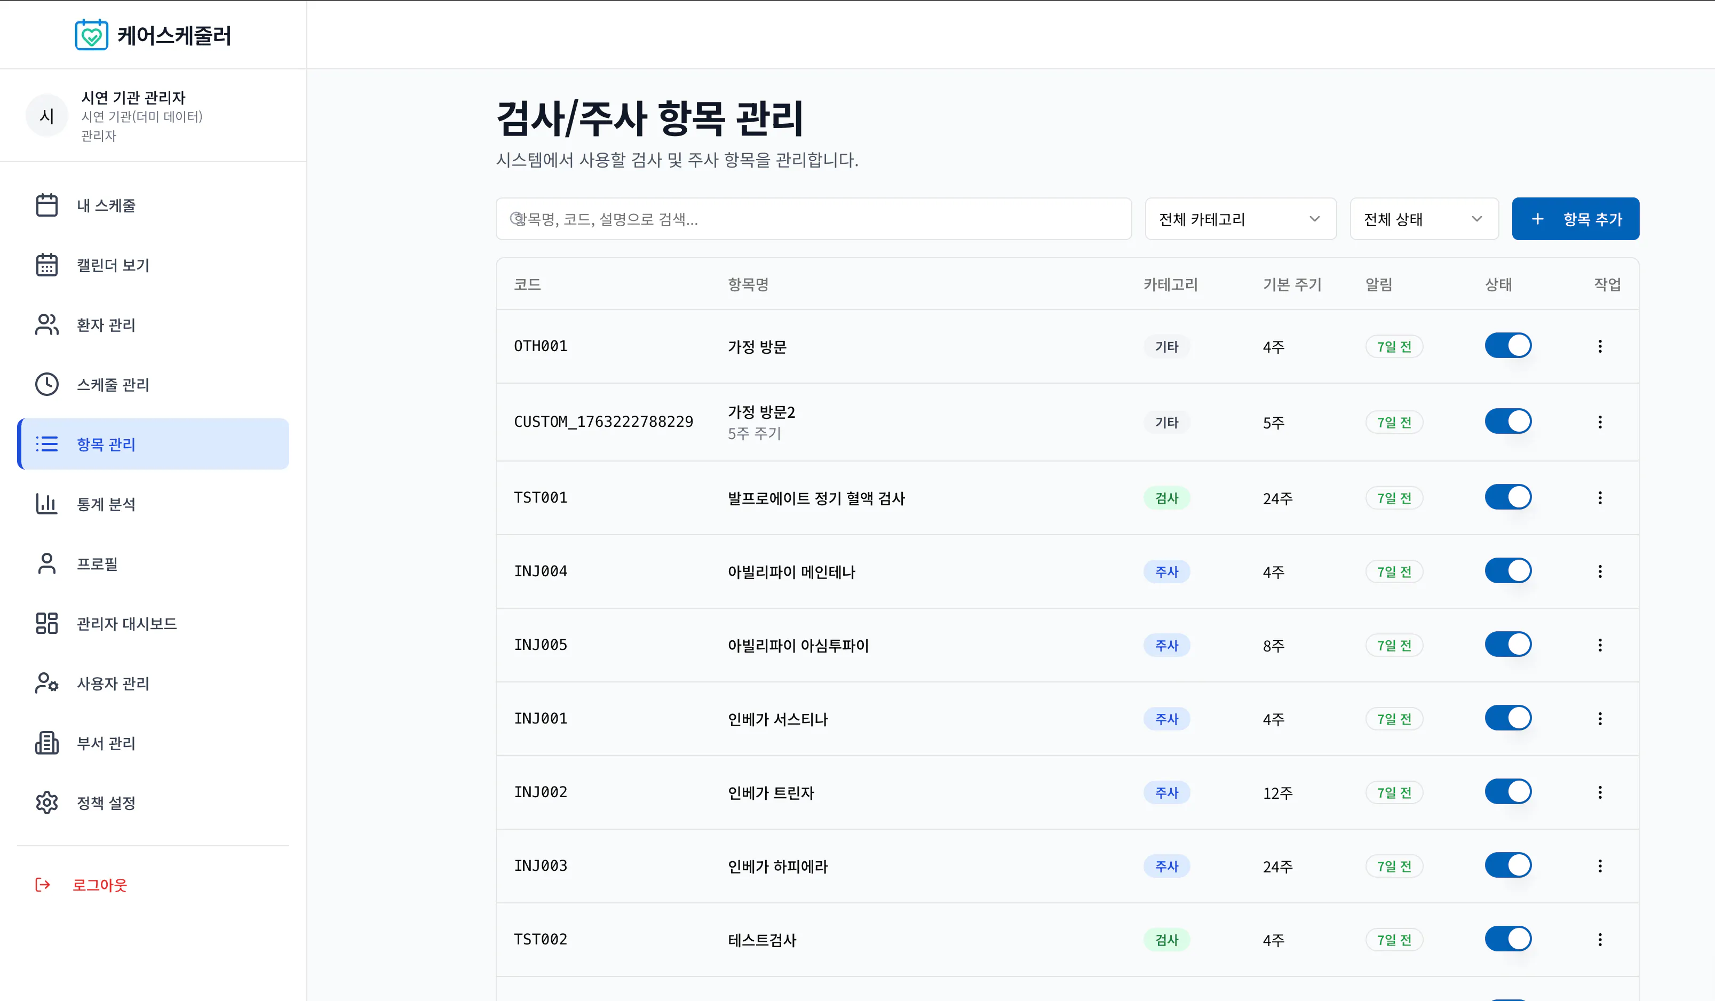The width and height of the screenshot is (1715, 1001).
Task: Click the 항목 추가 button
Action: pyautogui.click(x=1576, y=218)
